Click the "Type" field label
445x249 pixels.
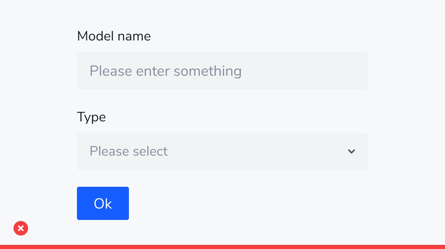pos(91,117)
